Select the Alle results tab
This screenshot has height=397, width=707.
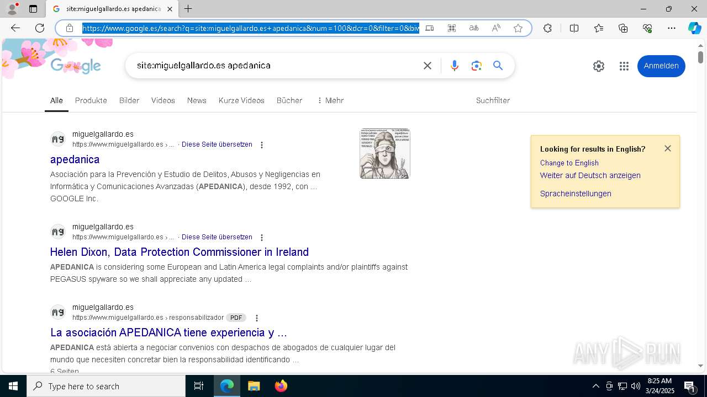click(x=56, y=100)
